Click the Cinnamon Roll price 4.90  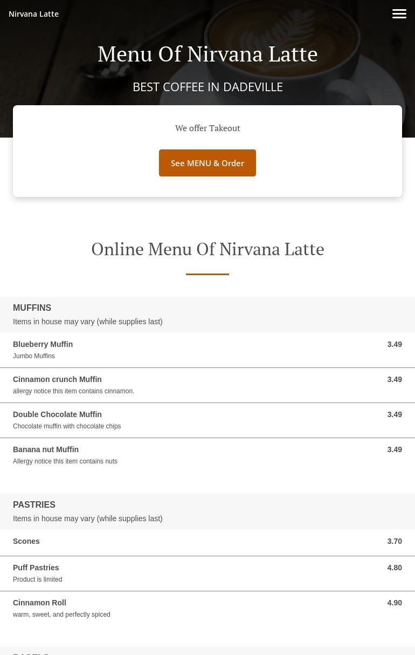(x=395, y=603)
